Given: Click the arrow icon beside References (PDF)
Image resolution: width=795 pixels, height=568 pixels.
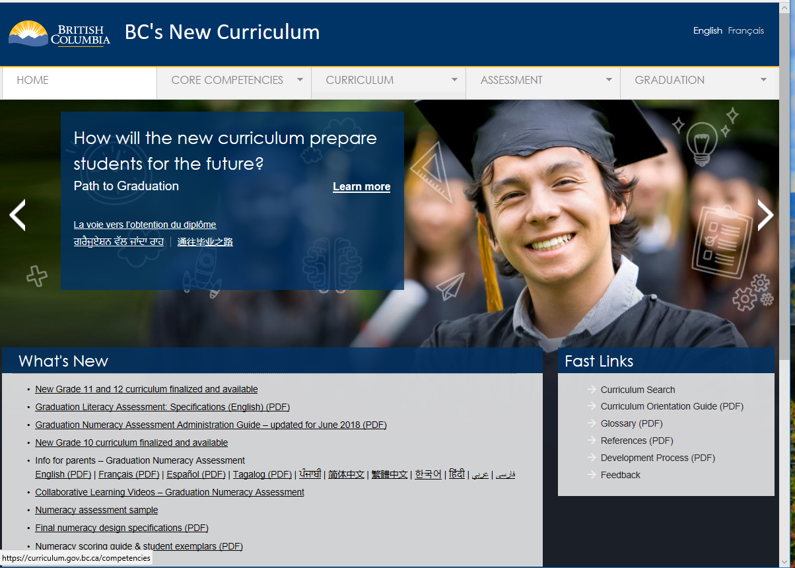Looking at the screenshot, I should click(x=590, y=441).
